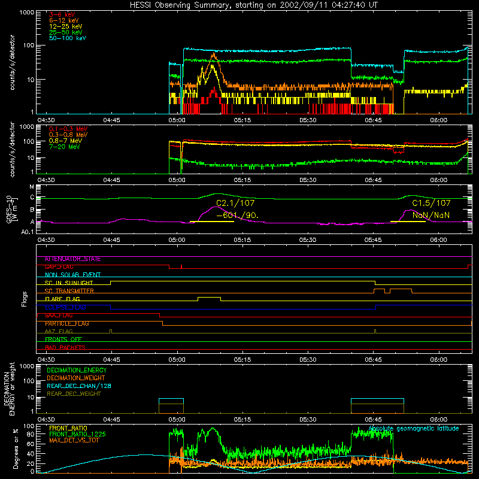479x479 pixels.
Task: Click the DECIMATION ENERGY or weight axis title
Action: (x=10, y=389)
